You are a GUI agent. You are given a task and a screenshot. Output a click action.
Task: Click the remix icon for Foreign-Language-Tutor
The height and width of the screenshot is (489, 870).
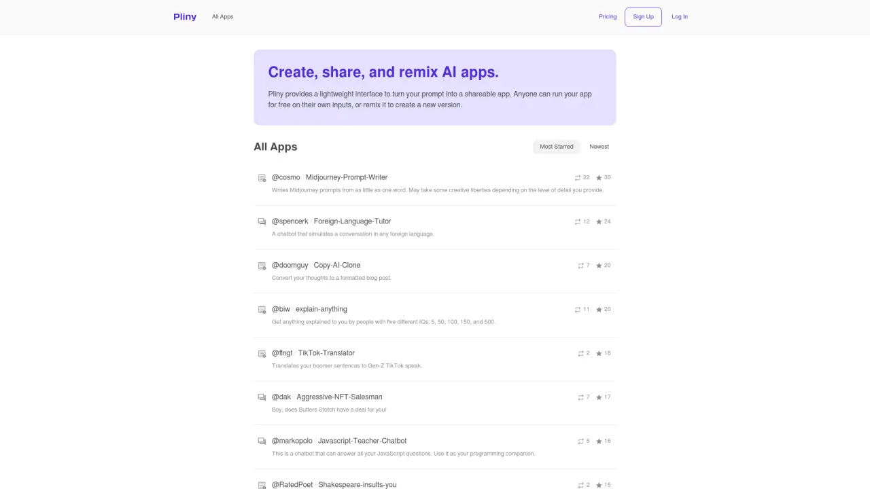pos(578,221)
